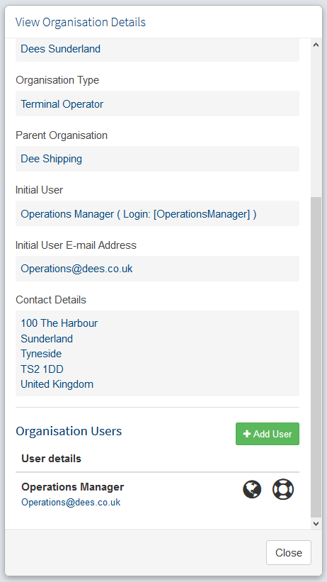Image resolution: width=327 pixels, height=582 pixels.
Task: Click the Organisation Users heading
Action: pos(69,431)
